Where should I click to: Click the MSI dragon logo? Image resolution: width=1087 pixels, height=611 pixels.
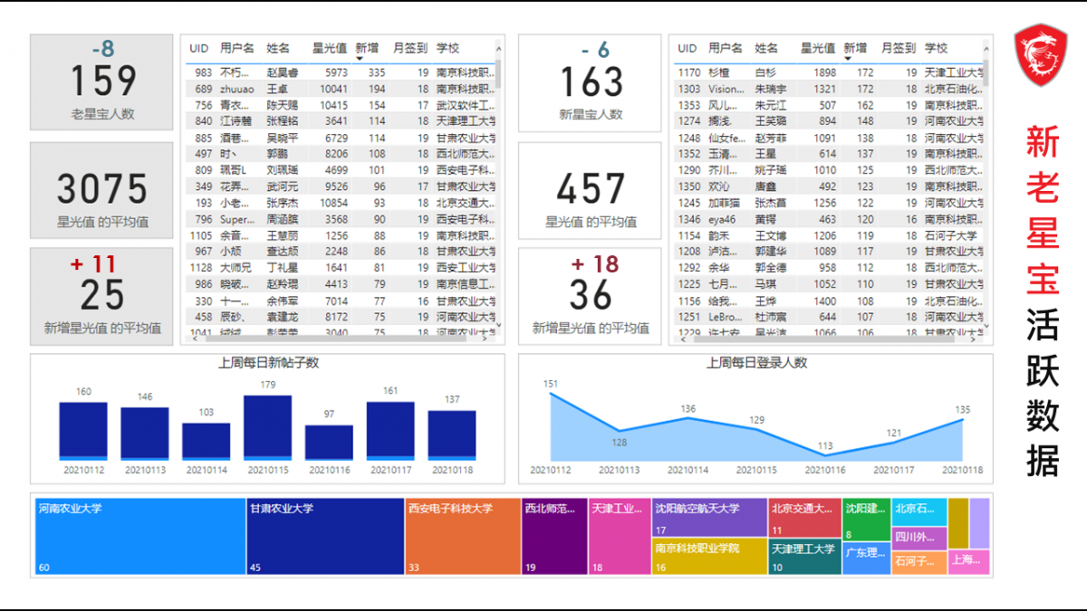1040,56
